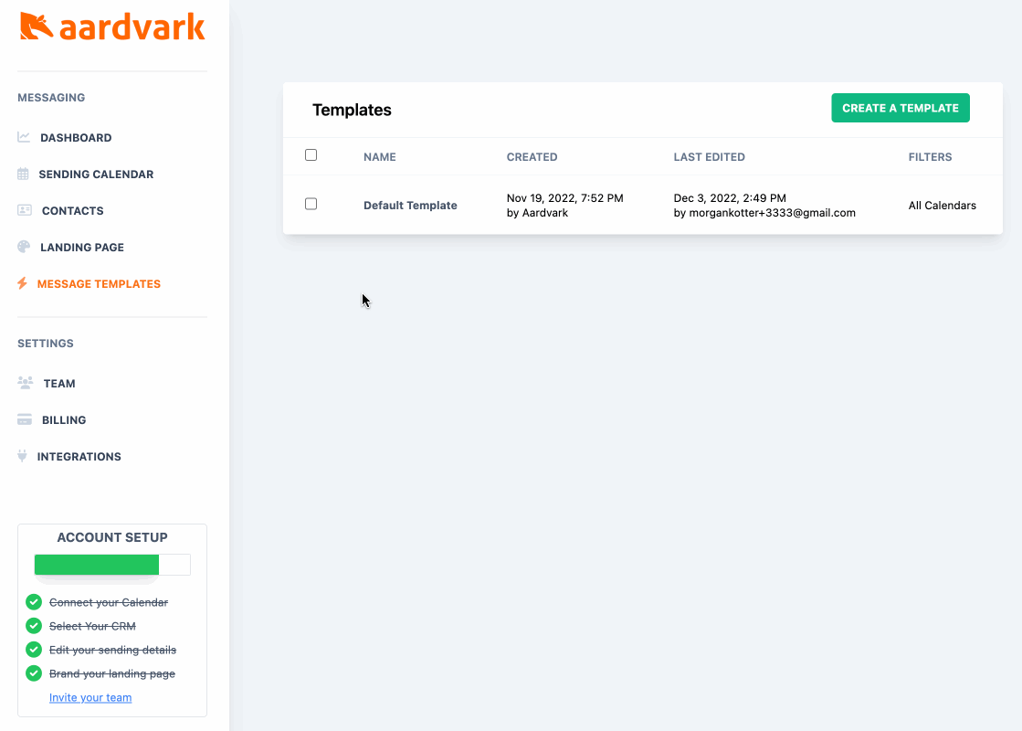The image size is (1022, 731).
Task: Click the Sending Calendar icon
Action: (23, 175)
